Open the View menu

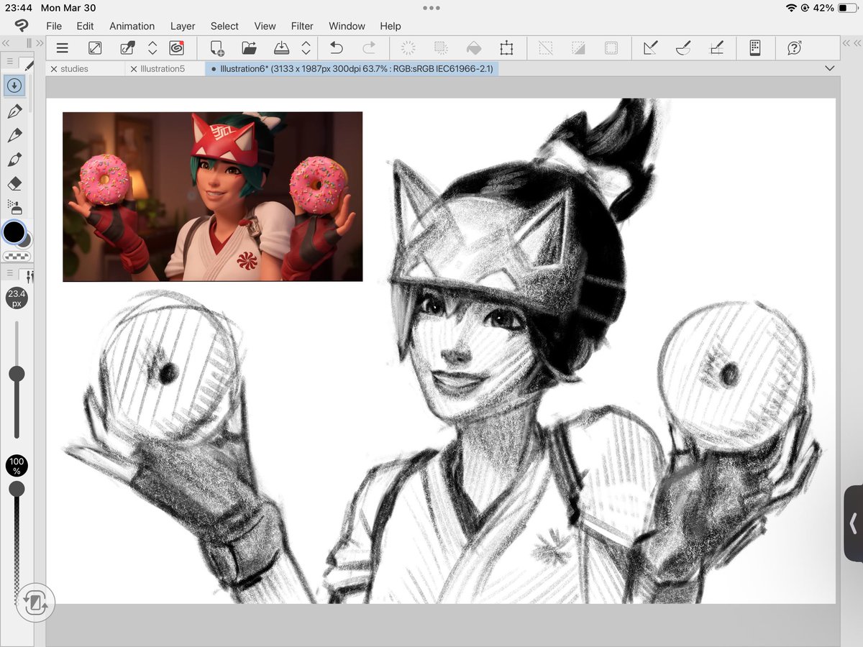(x=265, y=26)
